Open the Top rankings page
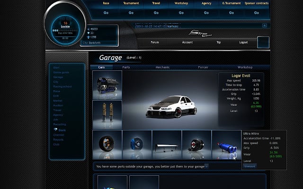Image resolution: width=303 pixels, height=189 pixels. pyautogui.click(x=219, y=42)
